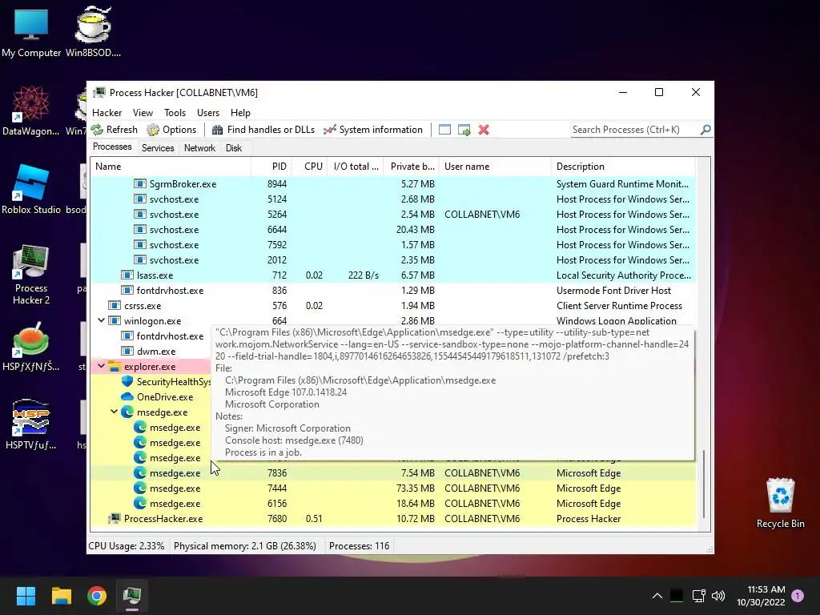Viewport: 820px width, 615px height.
Task: Switch to the Disk tab
Action: [234, 148]
